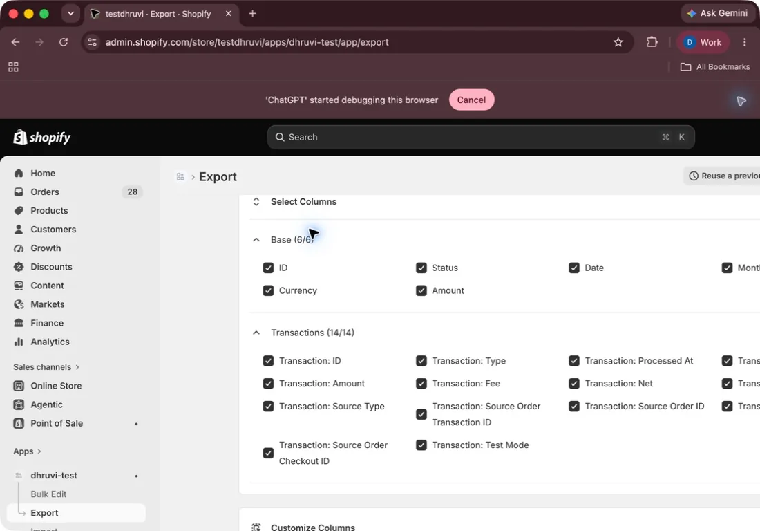Click the Markets globe icon
Screen dimensions: 760x531
[19, 304]
